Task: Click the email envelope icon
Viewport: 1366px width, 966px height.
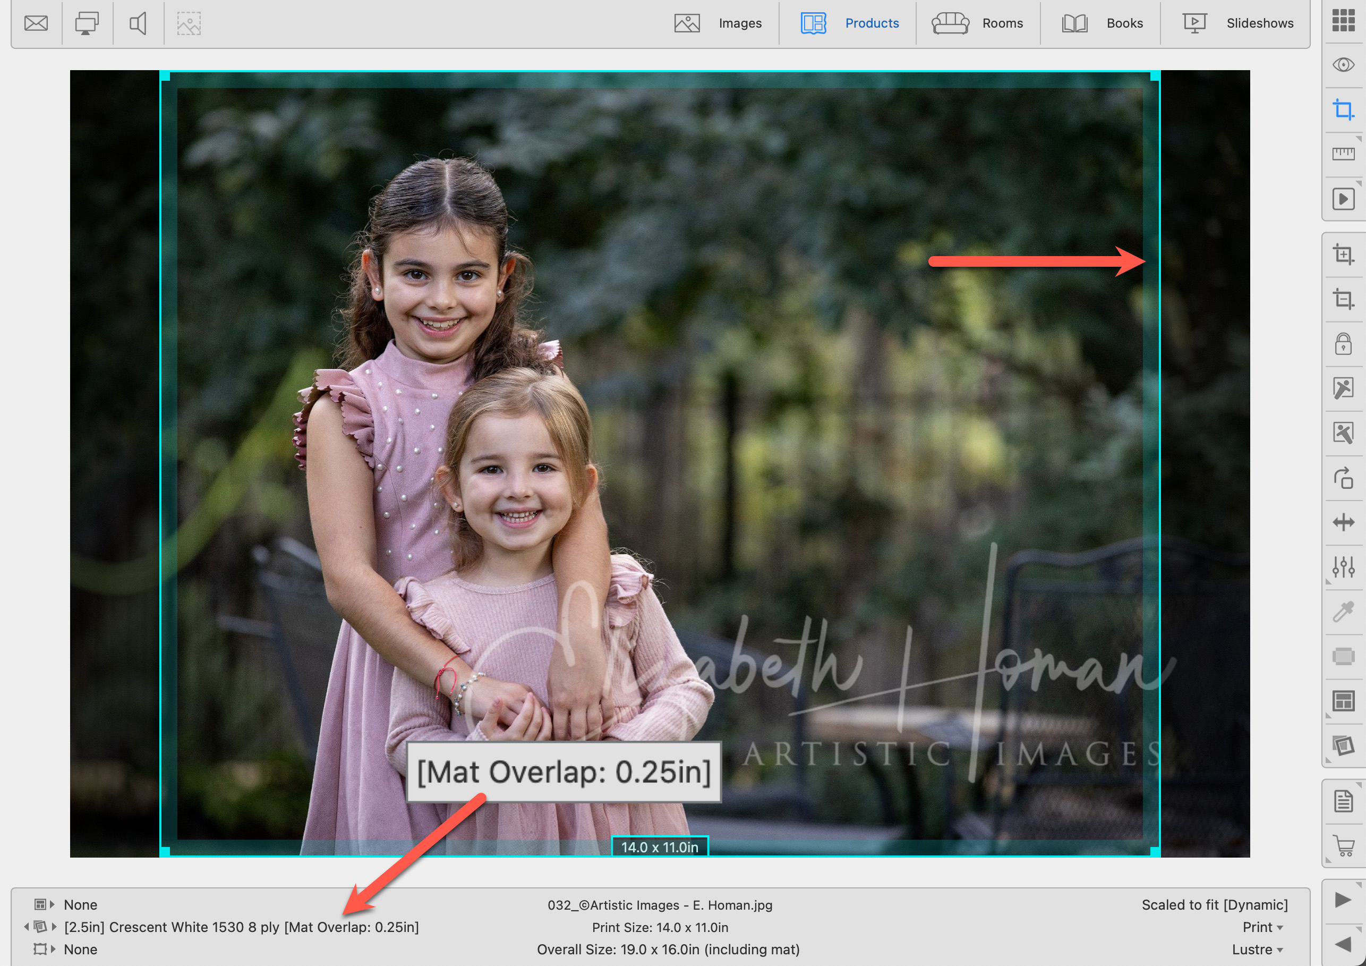Action: pyautogui.click(x=36, y=23)
